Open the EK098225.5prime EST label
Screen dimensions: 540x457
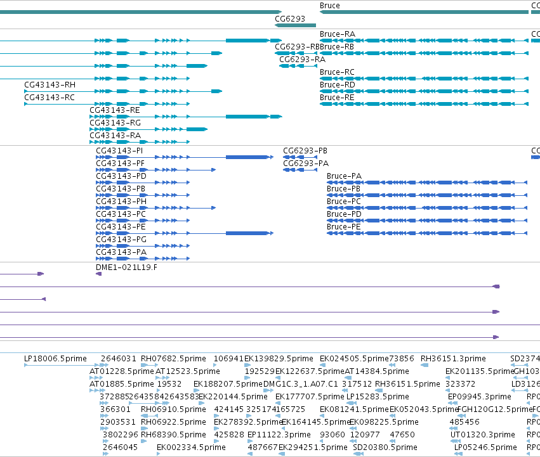(x=385, y=422)
